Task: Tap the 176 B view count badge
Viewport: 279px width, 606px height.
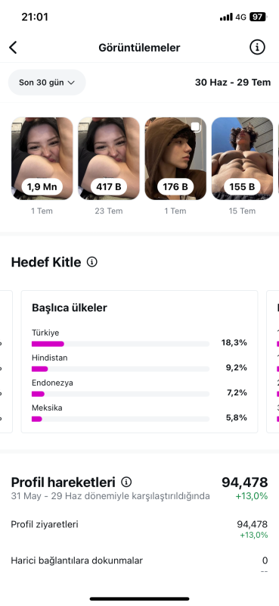Action: click(x=175, y=187)
